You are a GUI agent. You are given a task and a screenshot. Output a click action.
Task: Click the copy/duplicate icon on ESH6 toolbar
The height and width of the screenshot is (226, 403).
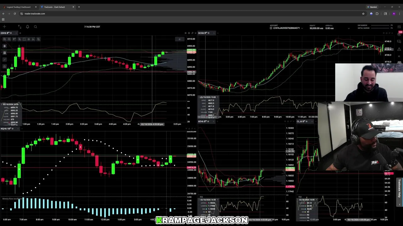tap(38, 39)
